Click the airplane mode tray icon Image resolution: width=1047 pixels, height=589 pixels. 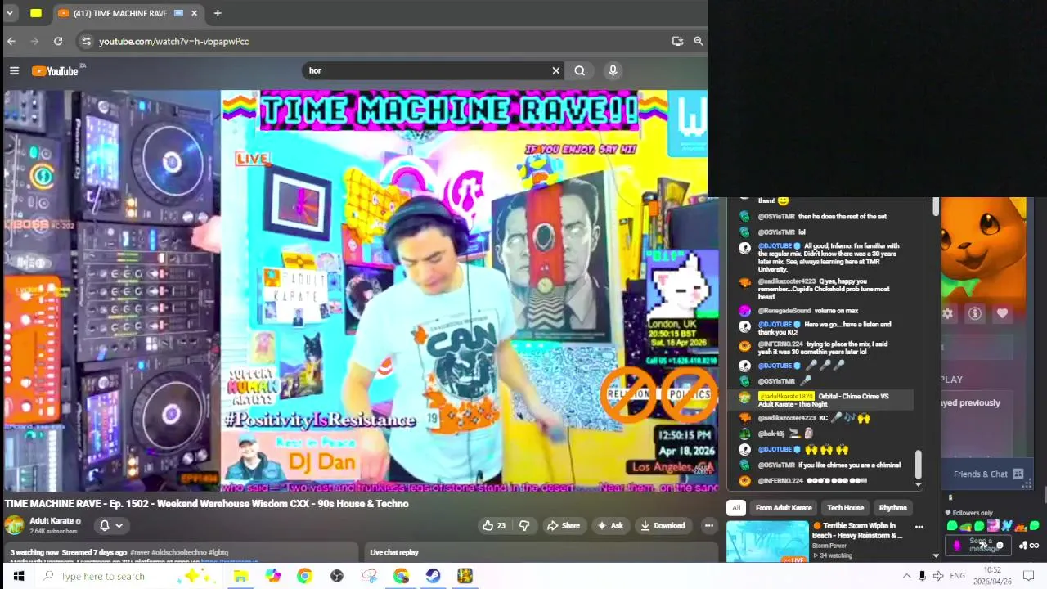(938, 576)
